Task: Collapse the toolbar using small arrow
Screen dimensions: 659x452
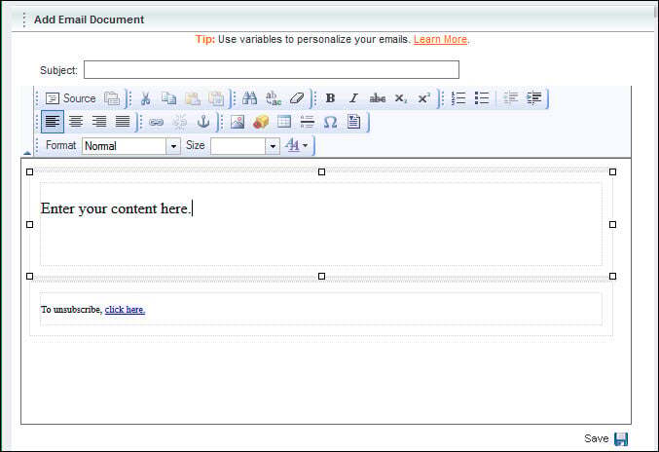Action: [27, 153]
